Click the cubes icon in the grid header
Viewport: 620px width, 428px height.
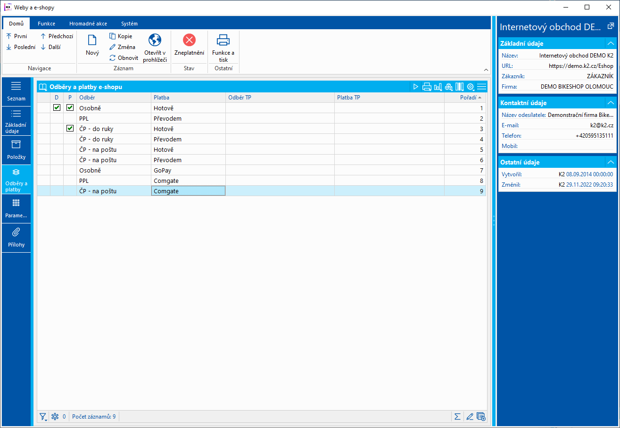[448, 87]
